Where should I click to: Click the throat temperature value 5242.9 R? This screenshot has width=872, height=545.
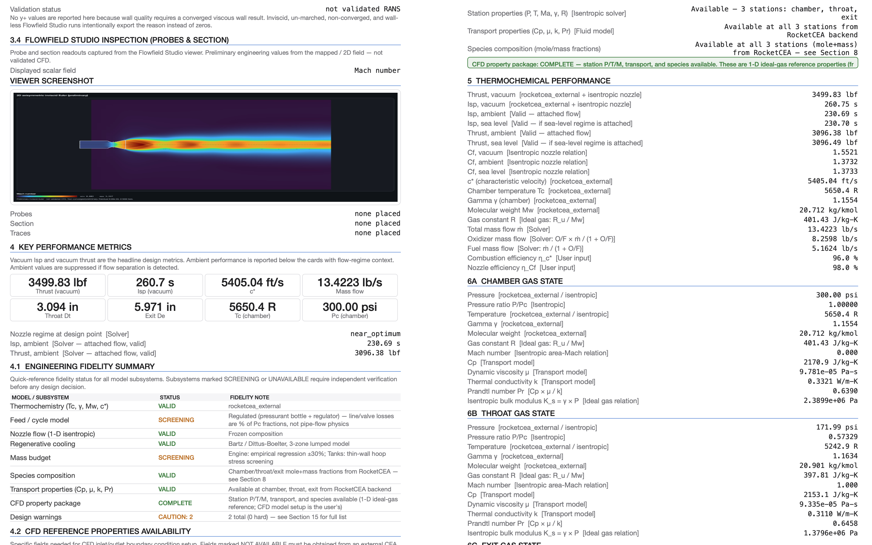841,447
